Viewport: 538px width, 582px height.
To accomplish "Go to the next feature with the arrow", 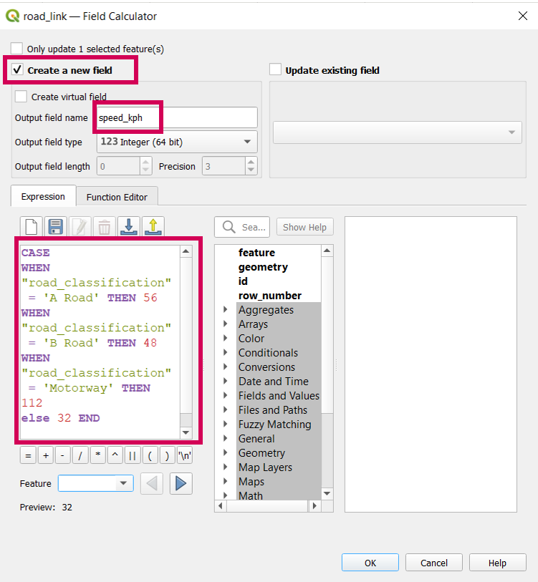I will [181, 484].
